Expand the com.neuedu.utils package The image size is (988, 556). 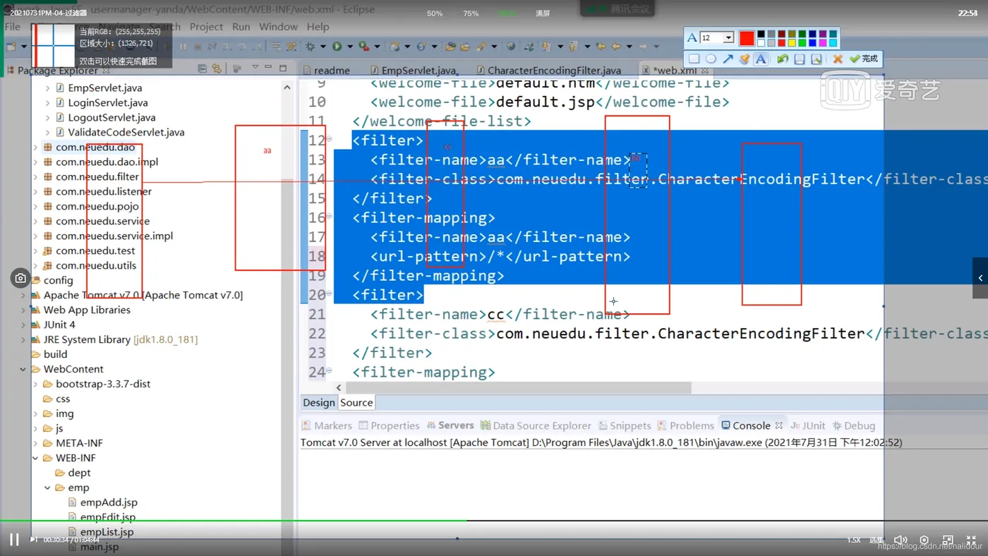pyautogui.click(x=35, y=266)
